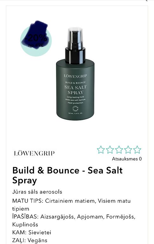Tap the search handle icon at top
This screenshot has height=244, width=154.
coord(146,0)
